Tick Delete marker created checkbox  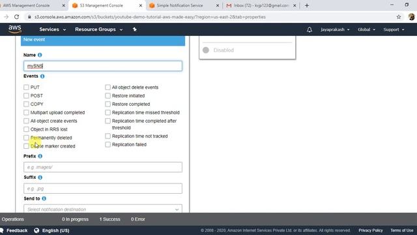tap(26, 146)
